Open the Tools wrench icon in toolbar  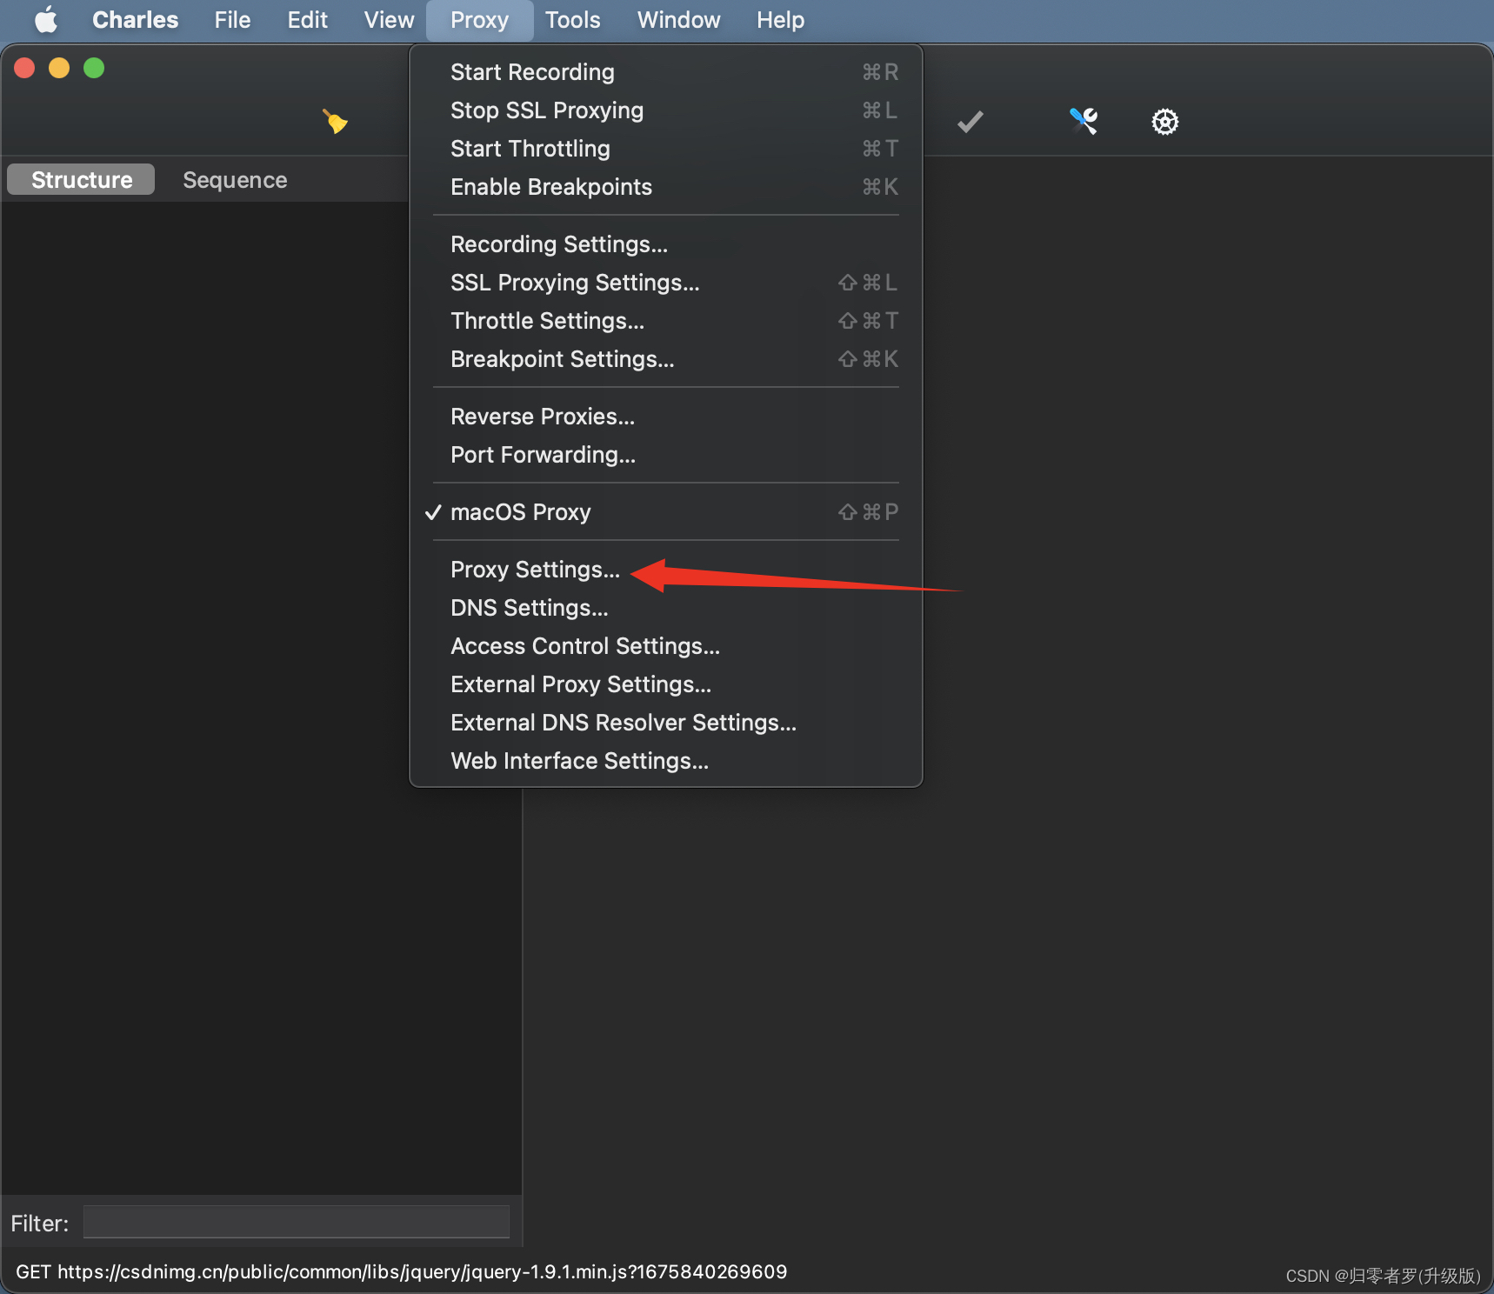tap(1084, 121)
